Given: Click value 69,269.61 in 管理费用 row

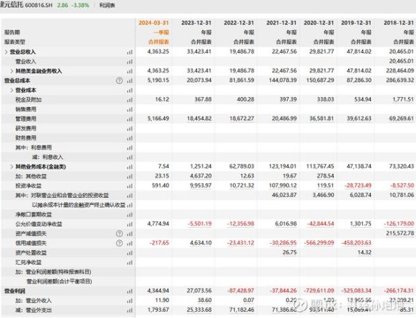Looking at the screenshot, I should coord(401,118).
